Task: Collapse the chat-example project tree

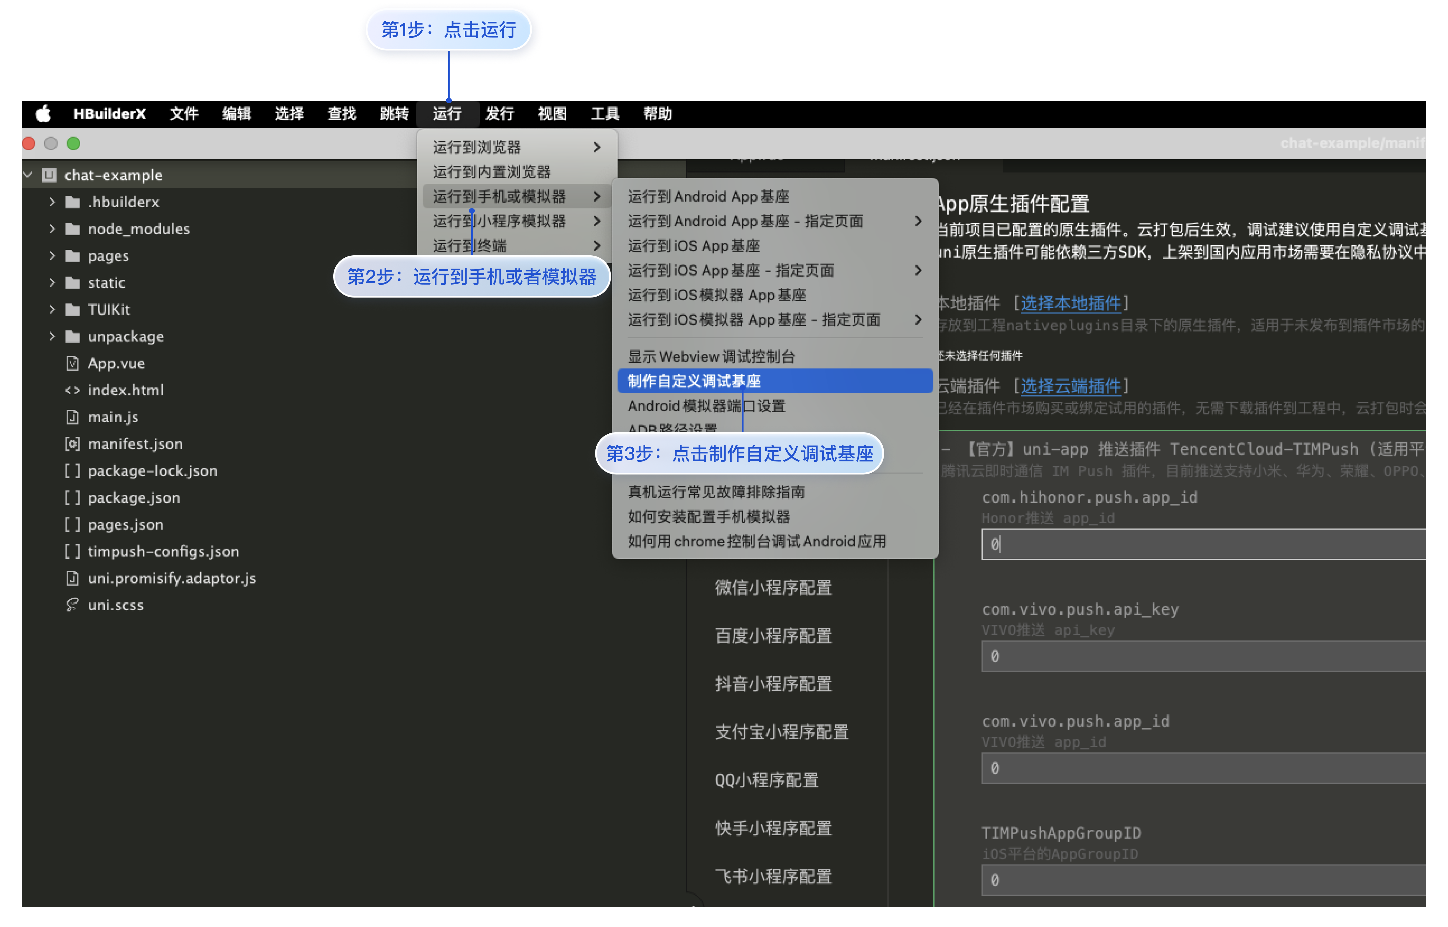Action: [x=28, y=175]
